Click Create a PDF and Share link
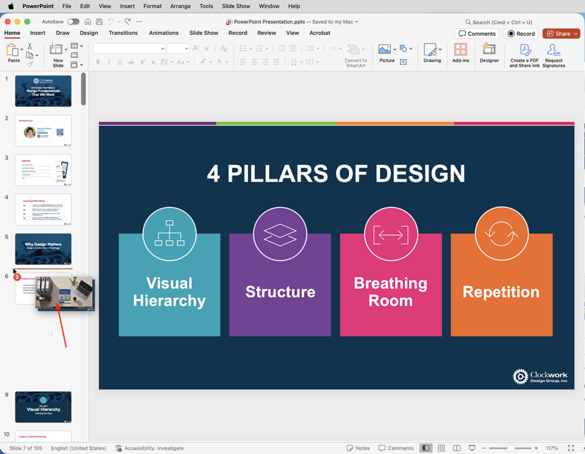 click(524, 55)
